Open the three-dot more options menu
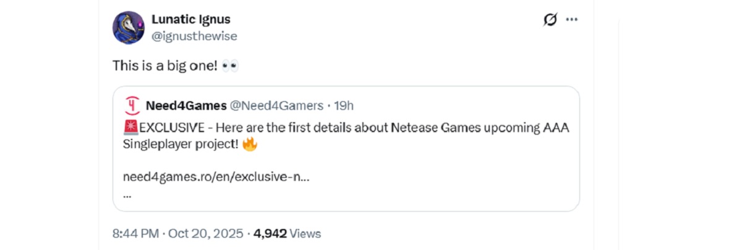This screenshot has height=250, width=742. [572, 20]
